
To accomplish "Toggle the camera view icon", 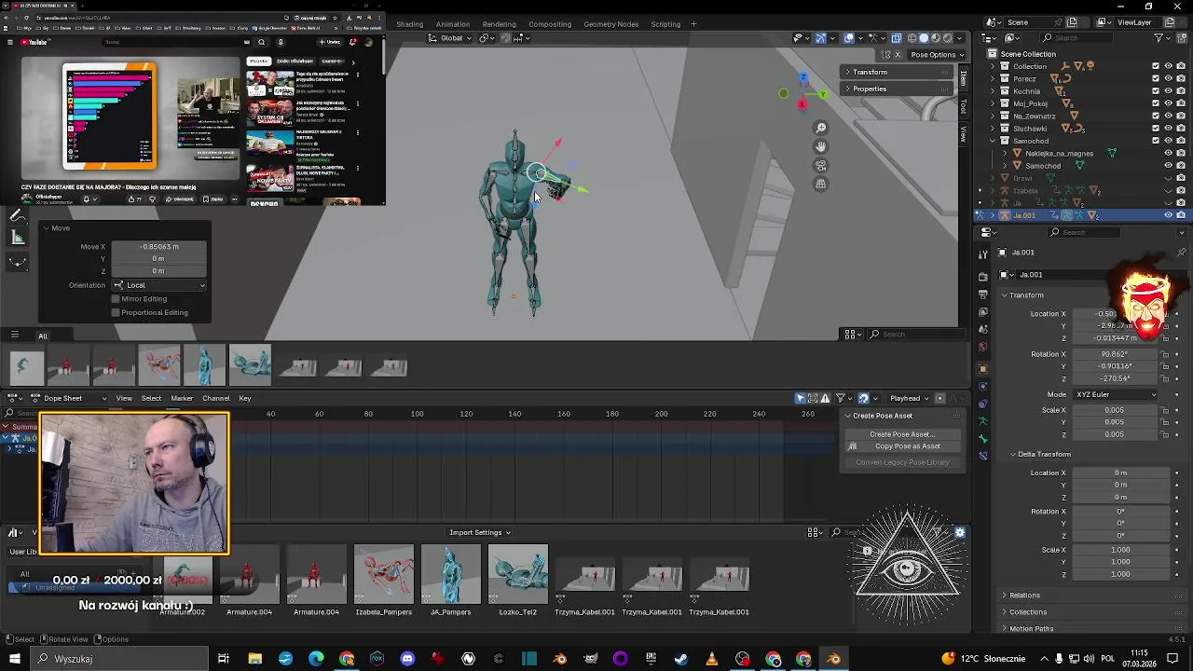I will 821,165.
